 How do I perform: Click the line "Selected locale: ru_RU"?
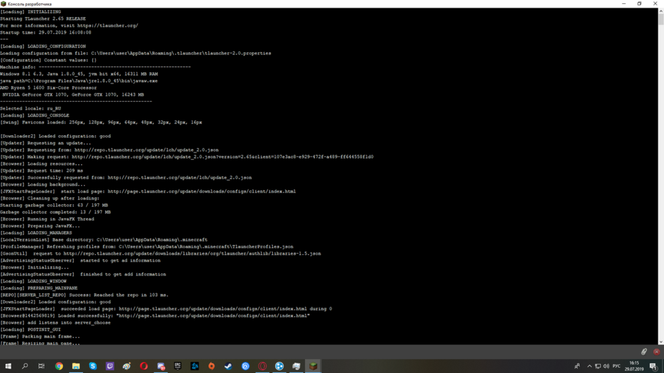tap(31, 108)
